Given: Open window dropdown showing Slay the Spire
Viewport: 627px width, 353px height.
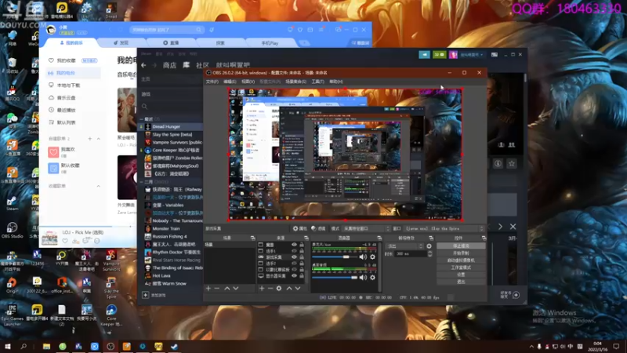Looking at the screenshot, I should click(x=444, y=228).
